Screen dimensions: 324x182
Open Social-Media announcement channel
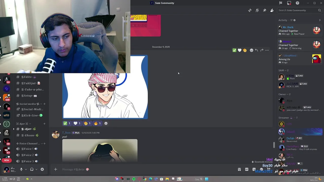pyautogui.click(x=30, y=109)
